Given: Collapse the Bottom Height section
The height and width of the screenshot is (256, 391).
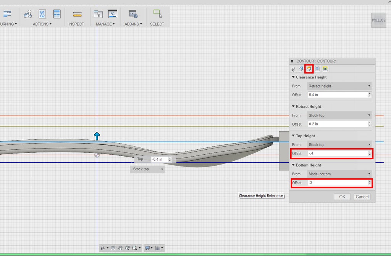Looking at the screenshot, I should 293,165.
